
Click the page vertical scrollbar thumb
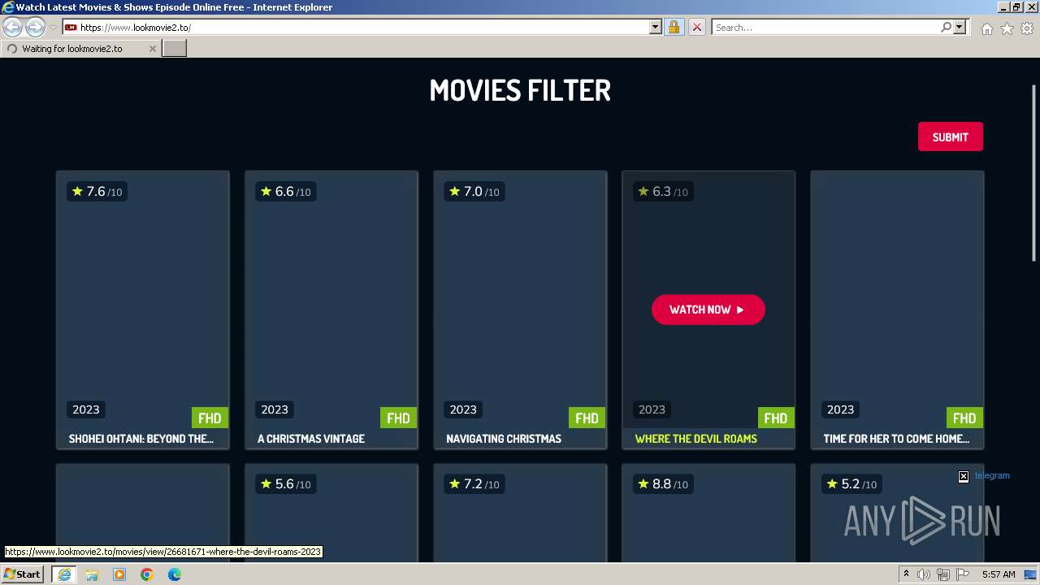coord(1034,173)
